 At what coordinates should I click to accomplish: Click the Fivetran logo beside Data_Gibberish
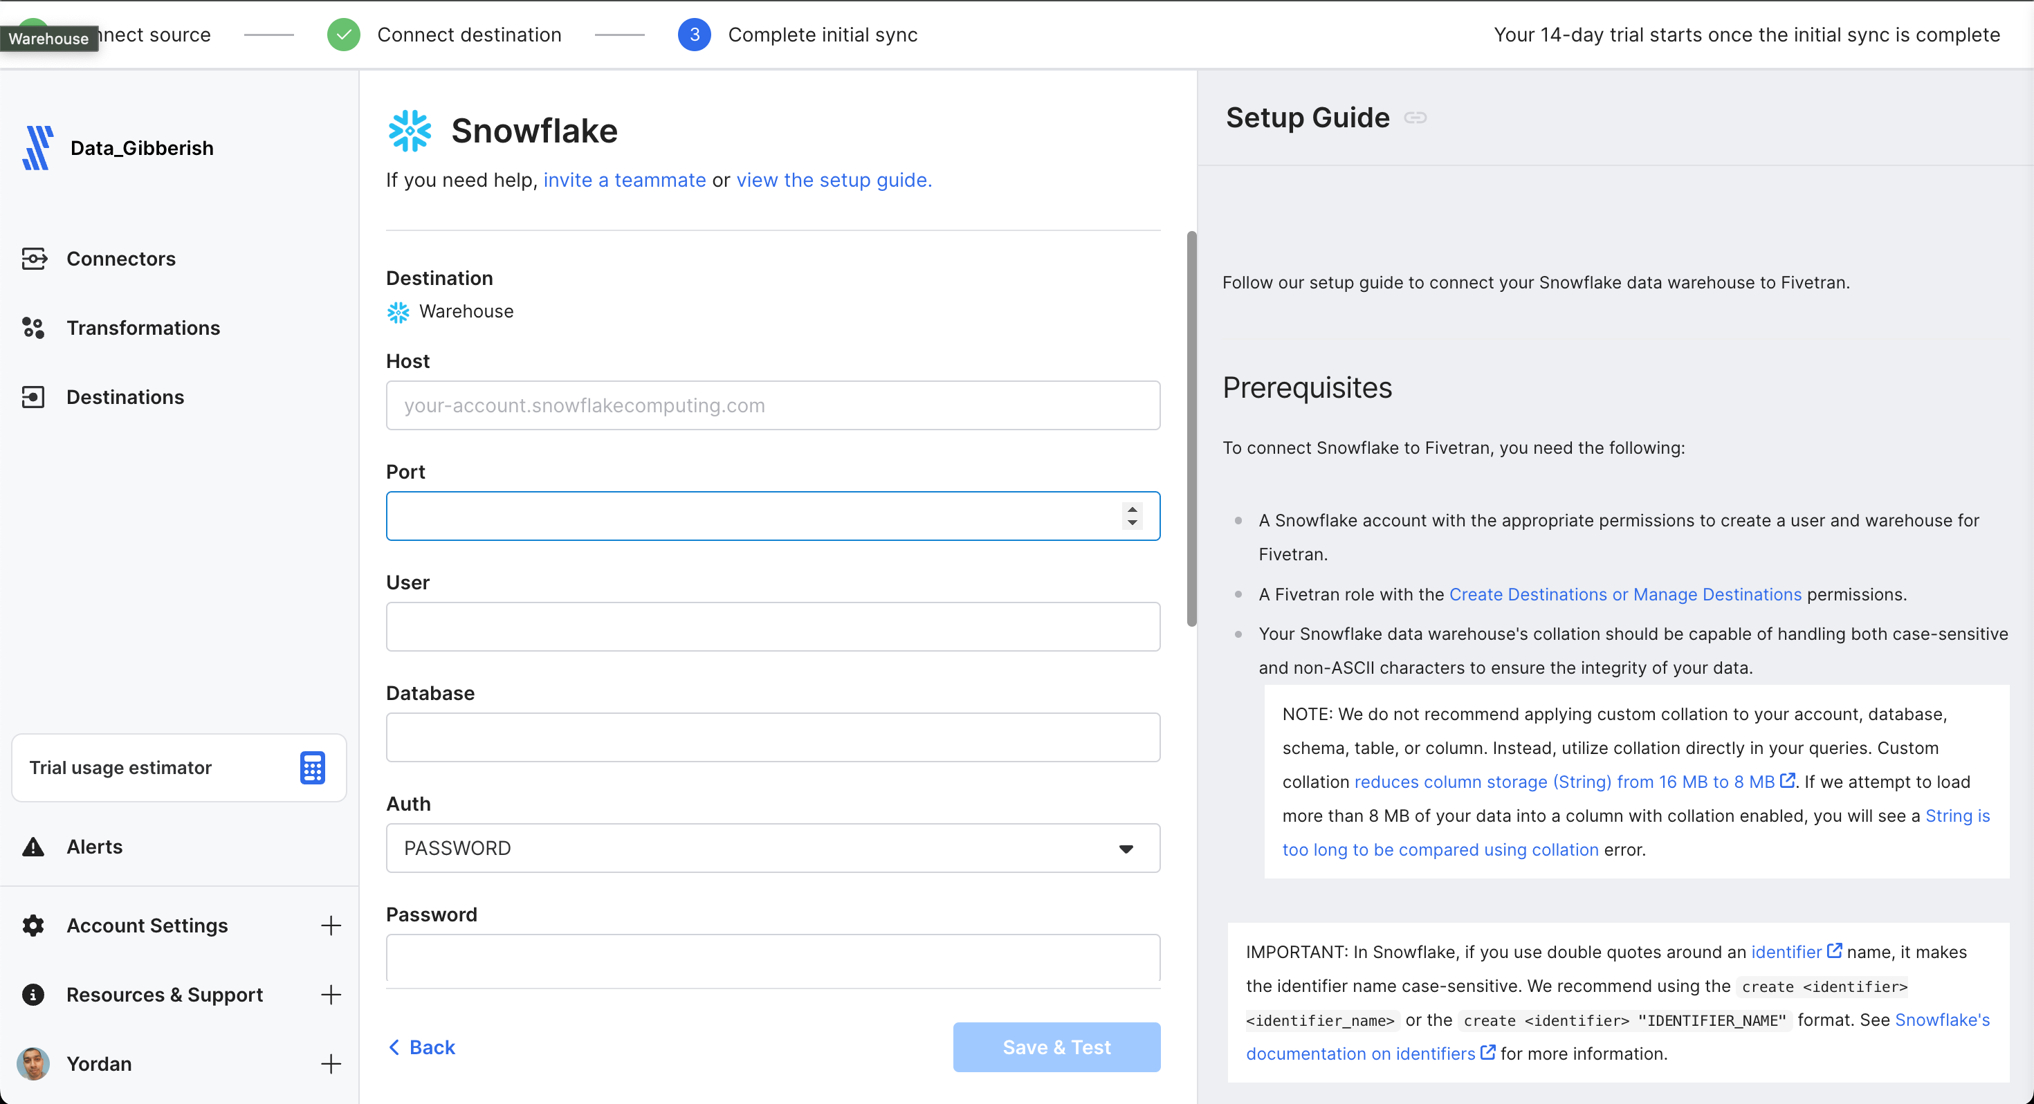coord(37,147)
